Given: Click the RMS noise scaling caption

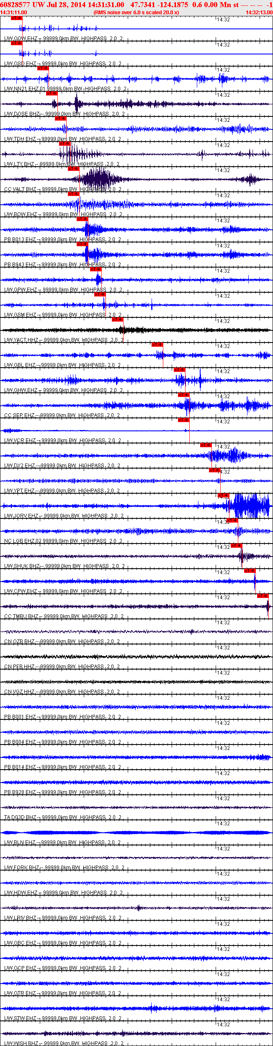Looking at the screenshot, I should pos(136,13).
